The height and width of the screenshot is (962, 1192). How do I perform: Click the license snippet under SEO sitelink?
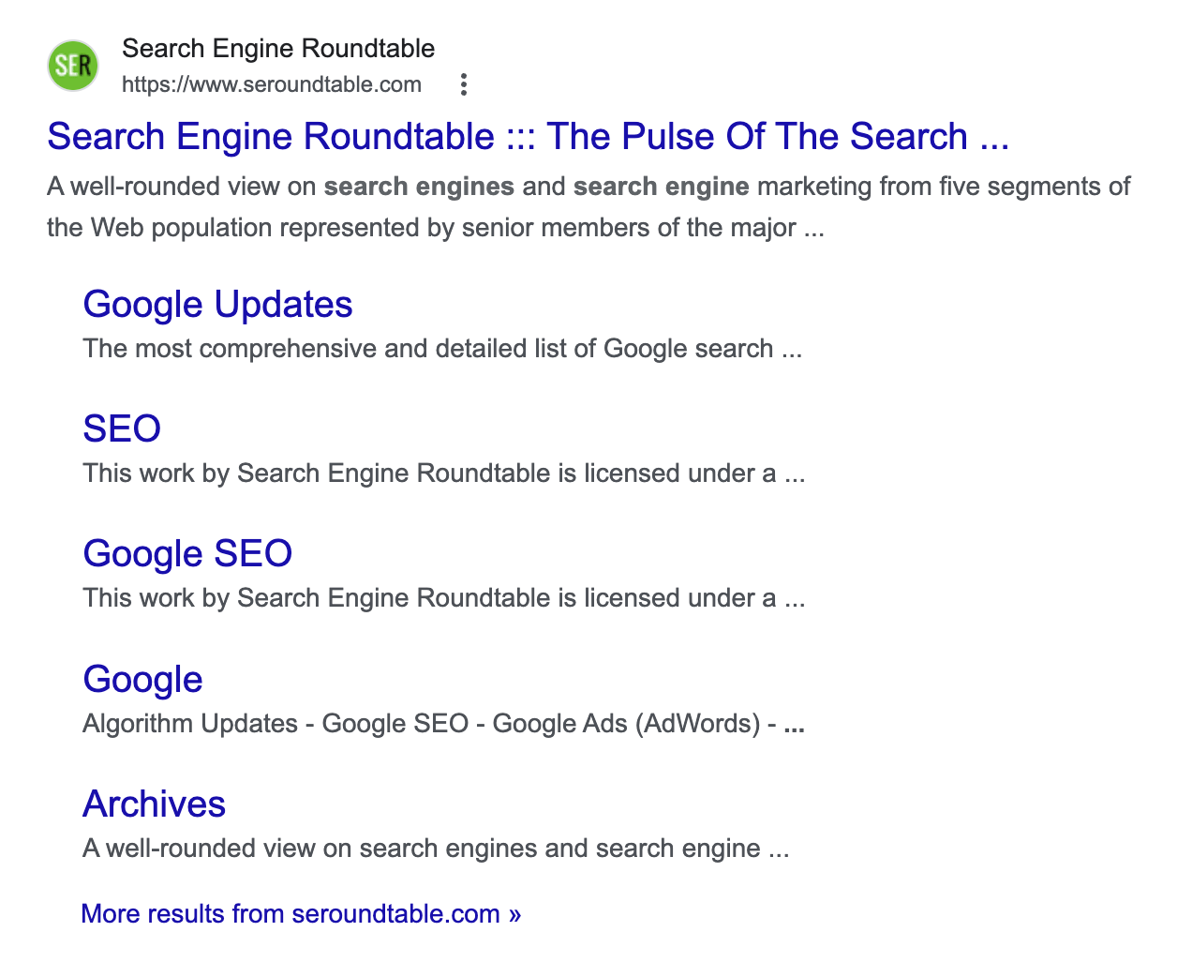point(443,473)
